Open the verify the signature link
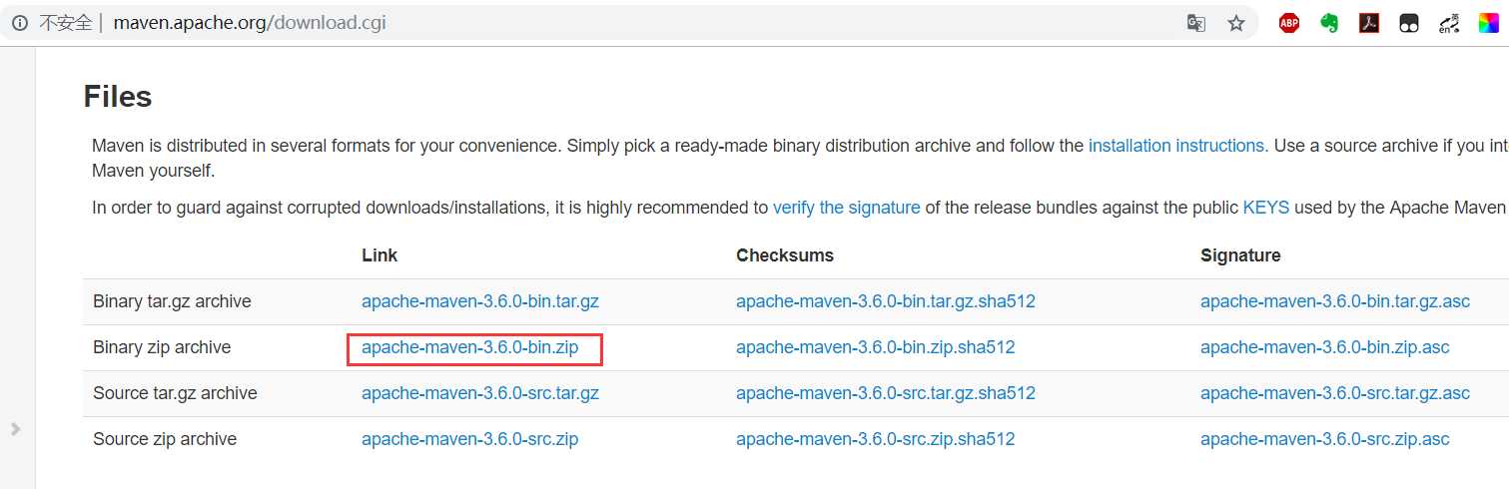 (847, 208)
